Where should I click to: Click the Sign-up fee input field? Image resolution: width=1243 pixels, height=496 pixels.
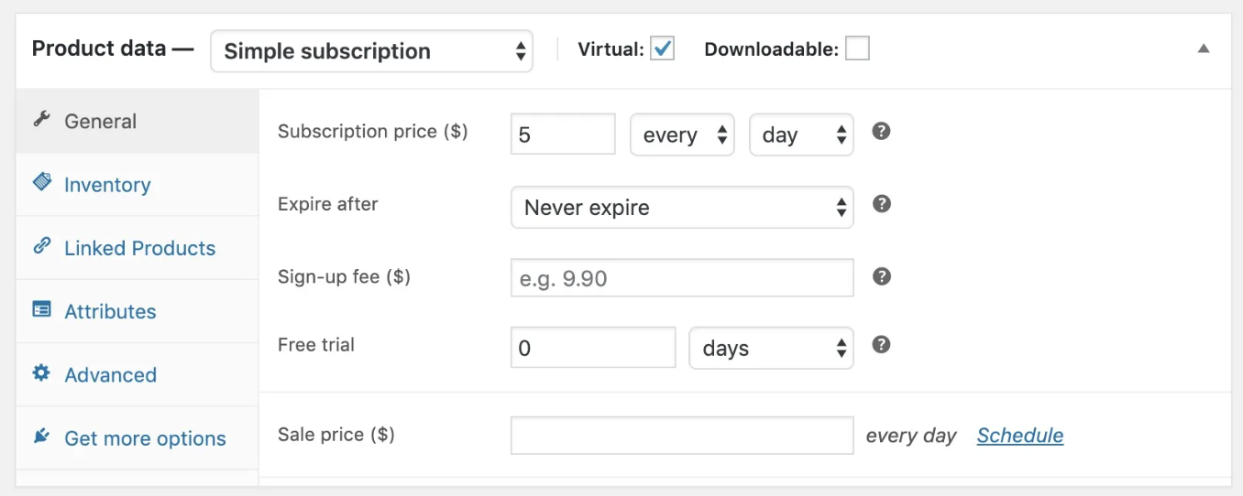pyautogui.click(x=681, y=278)
